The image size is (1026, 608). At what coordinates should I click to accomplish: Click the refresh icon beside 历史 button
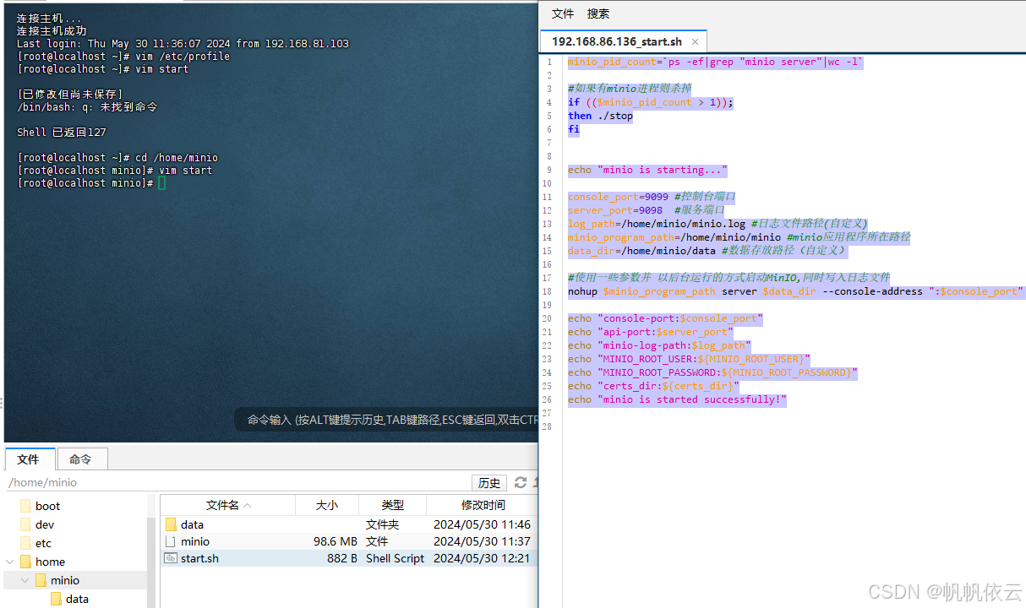(521, 483)
